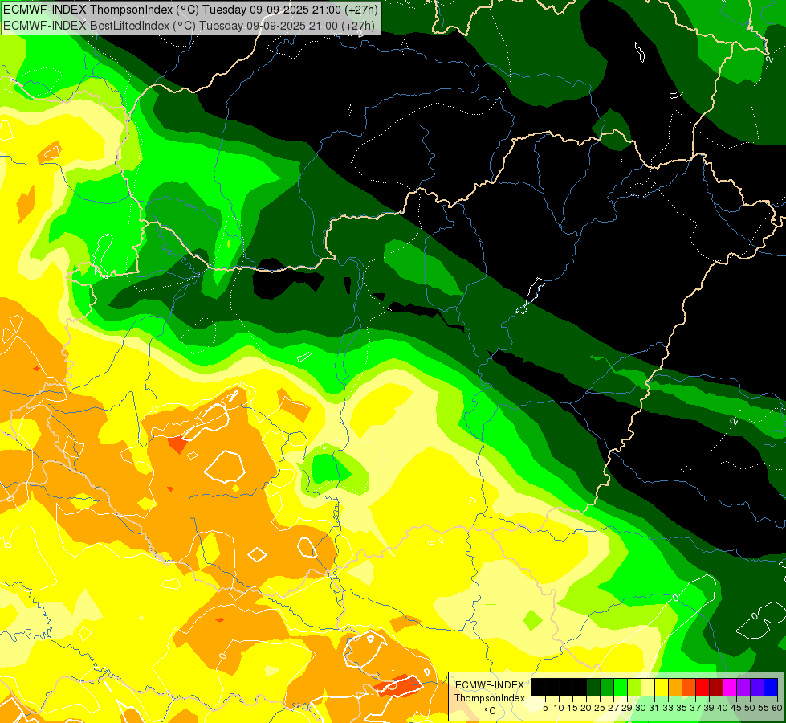
Task: Click the legend value 25
Action: pyautogui.click(x=600, y=708)
